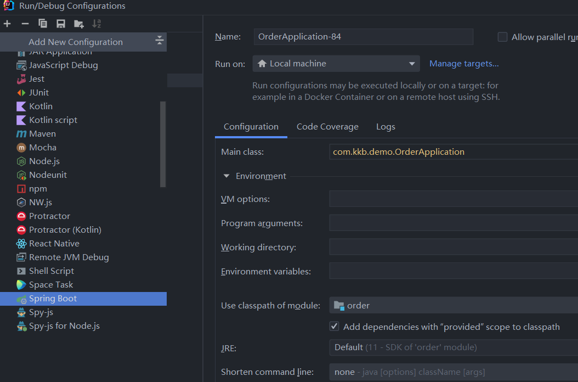
Task: Open the Run on Local machine dropdown
Action: click(336, 64)
